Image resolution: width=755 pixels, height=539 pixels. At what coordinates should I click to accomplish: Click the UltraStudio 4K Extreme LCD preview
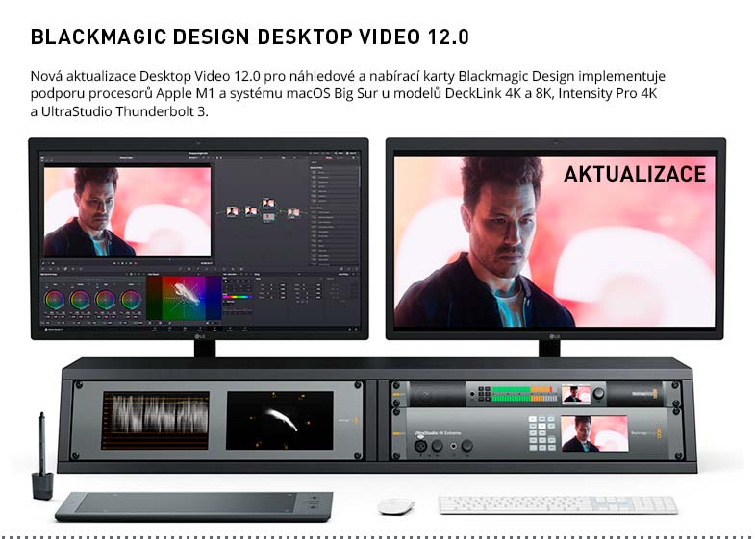coord(594,433)
